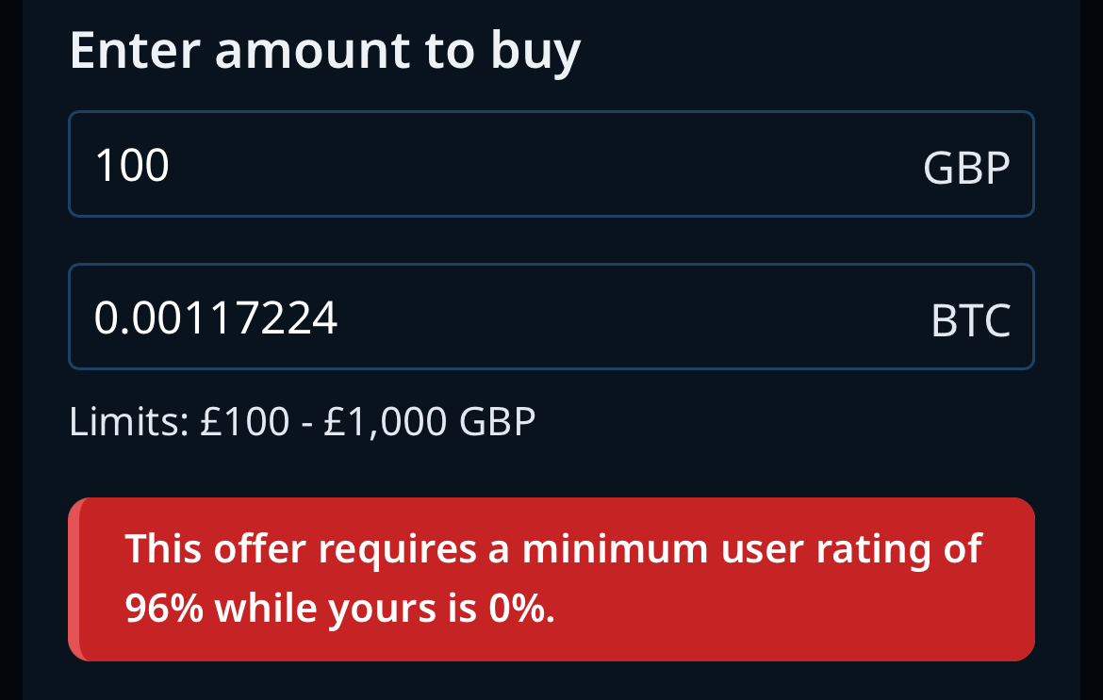Click the word "Limits:" below BTC field
1103x700 pixels.
pos(129,421)
